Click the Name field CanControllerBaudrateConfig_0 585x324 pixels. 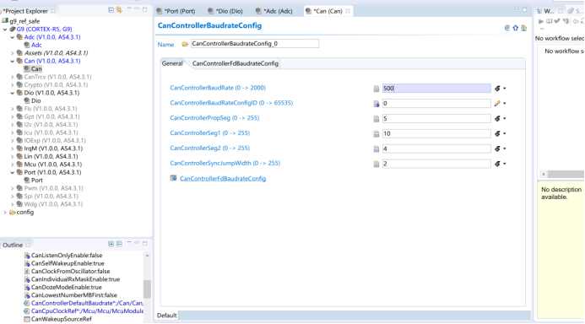point(255,44)
